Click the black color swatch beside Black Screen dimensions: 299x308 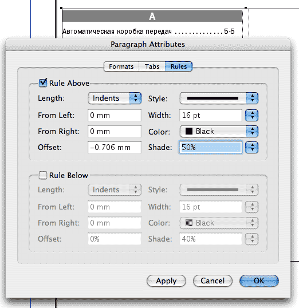click(x=189, y=131)
